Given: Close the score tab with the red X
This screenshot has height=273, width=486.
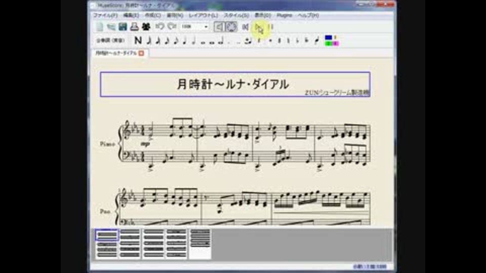Looking at the screenshot, I should [x=141, y=53].
